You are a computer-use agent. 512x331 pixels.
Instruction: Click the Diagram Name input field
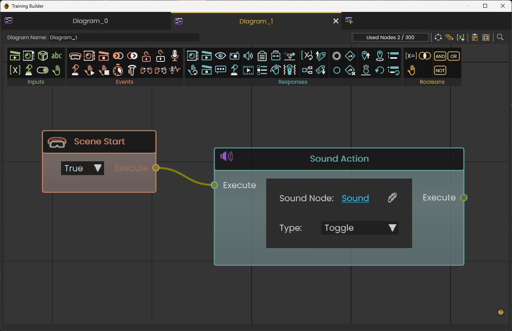pos(124,37)
